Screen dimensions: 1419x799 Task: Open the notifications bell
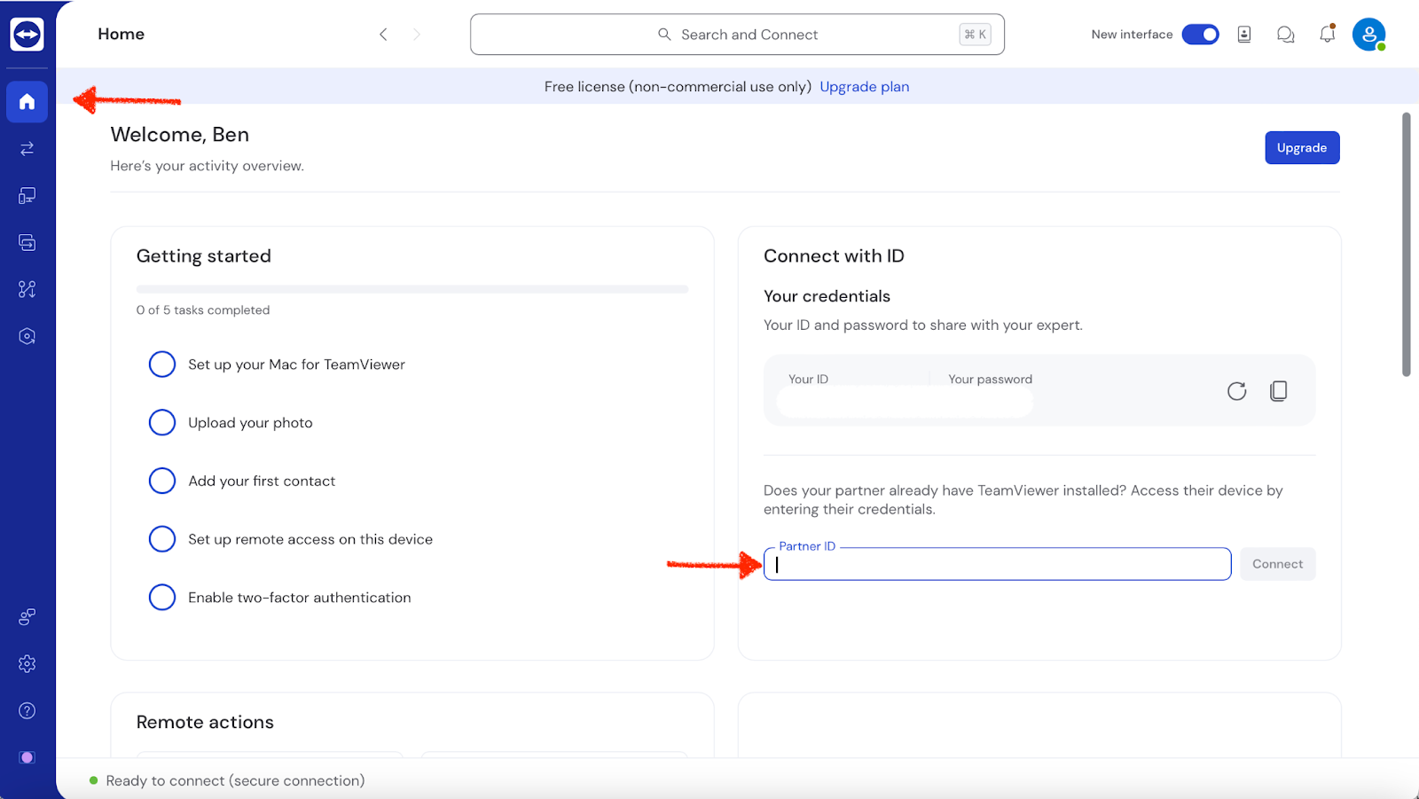point(1327,34)
